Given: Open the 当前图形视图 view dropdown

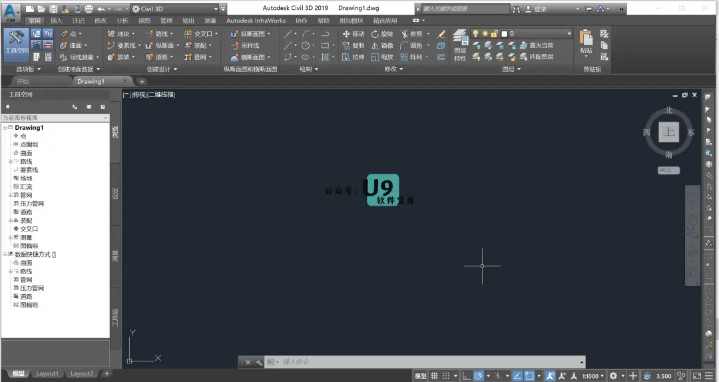Looking at the screenshot, I should pyautogui.click(x=55, y=118).
